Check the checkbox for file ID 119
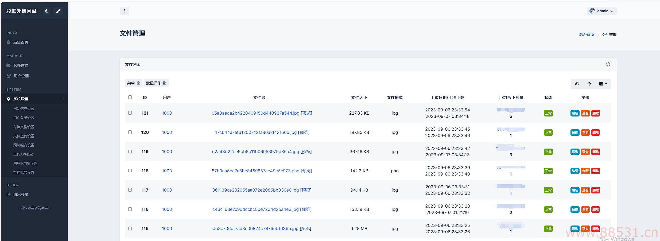 [130, 151]
